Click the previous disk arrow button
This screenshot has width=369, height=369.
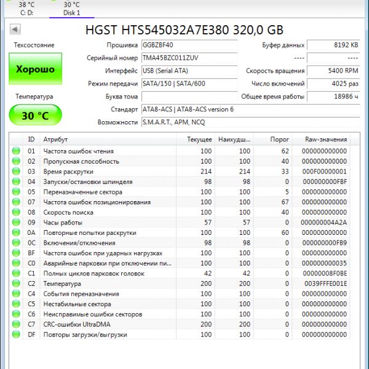point(15,30)
